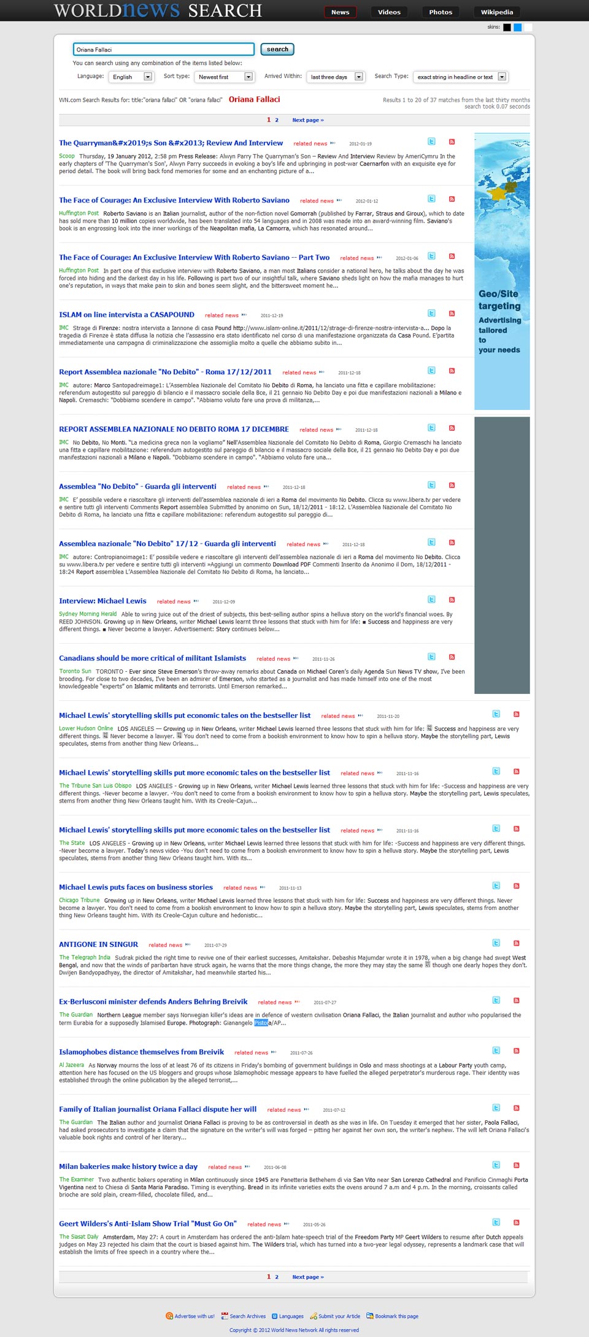Go to page 2 in top pagination
The width and height of the screenshot is (589, 1337).
click(277, 120)
